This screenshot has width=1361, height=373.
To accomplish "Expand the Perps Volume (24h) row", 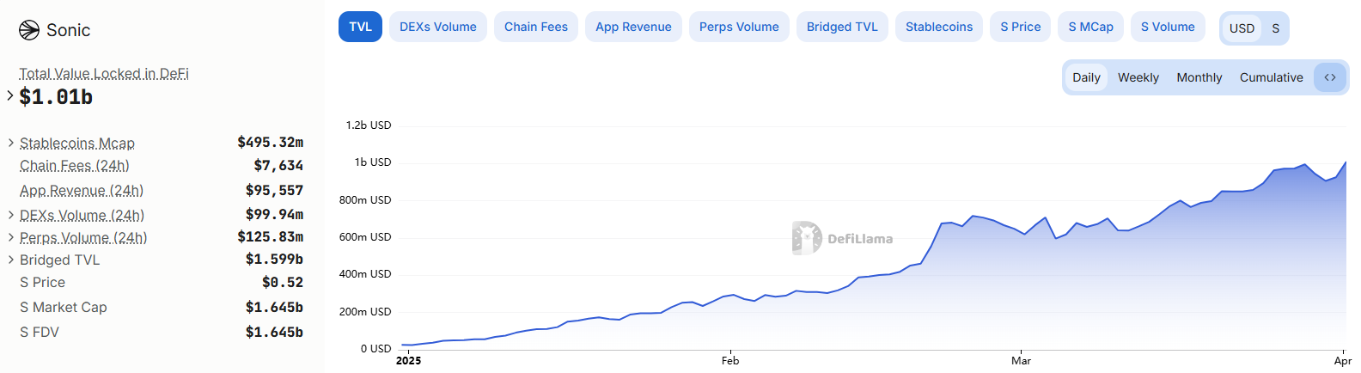I will pyautogui.click(x=10, y=237).
